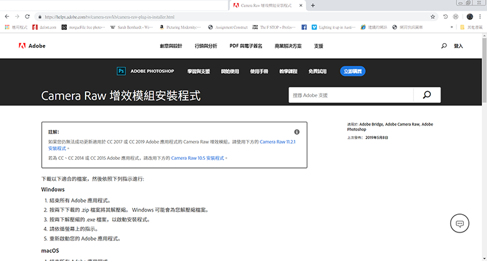Viewport: 487px width, 261px height.
Task: Open the 教學課程 nav item
Action: [288, 71]
